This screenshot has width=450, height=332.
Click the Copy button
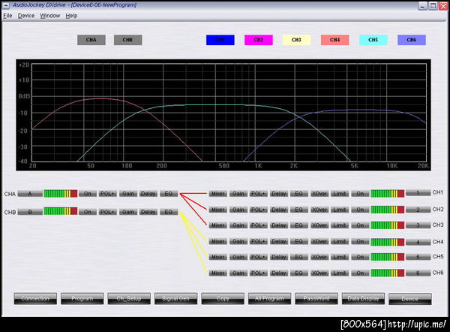(223, 299)
